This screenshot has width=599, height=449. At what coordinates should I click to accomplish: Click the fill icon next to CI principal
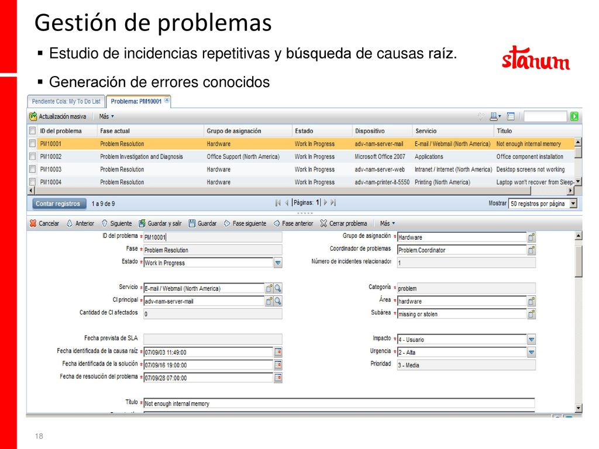point(269,301)
